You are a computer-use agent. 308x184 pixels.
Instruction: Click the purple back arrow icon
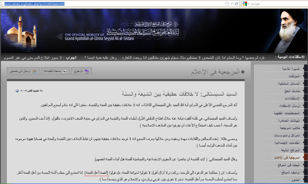(x=86, y=71)
